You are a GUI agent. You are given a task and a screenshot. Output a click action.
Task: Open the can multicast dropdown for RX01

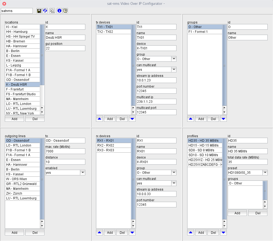pyautogui.click(x=174, y=183)
